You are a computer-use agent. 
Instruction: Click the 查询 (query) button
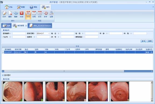143,41
